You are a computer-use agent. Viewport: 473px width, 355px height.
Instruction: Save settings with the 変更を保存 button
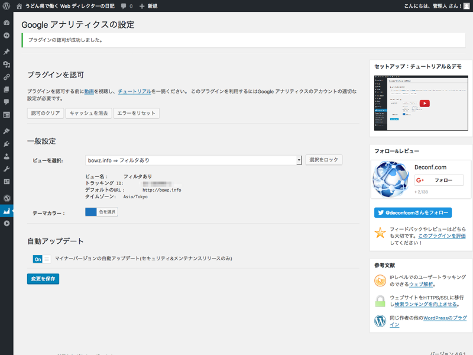[43, 279]
